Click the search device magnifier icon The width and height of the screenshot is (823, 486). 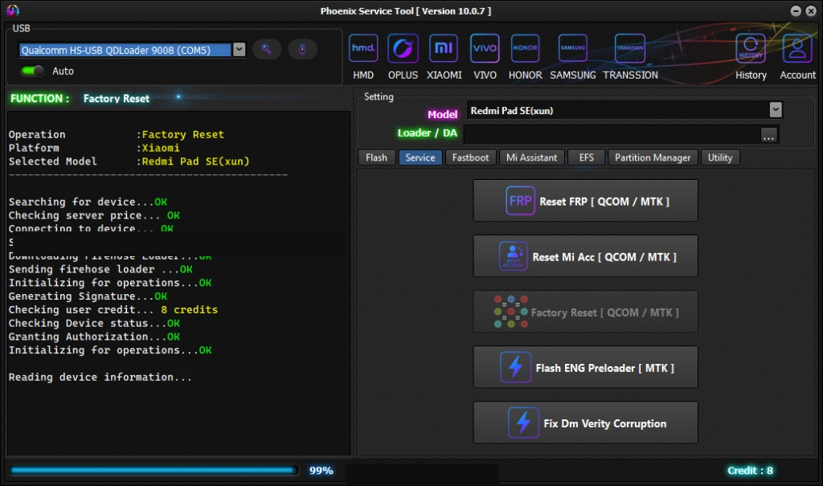point(267,49)
